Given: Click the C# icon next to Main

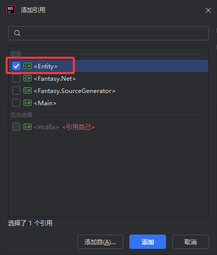Looking at the screenshot, I should pyautogui.click(x=28, y=103).
